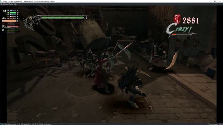The width and height of the screenshot is (223, 125).
Task: Open the Help menu
Action: click(15, 4)
